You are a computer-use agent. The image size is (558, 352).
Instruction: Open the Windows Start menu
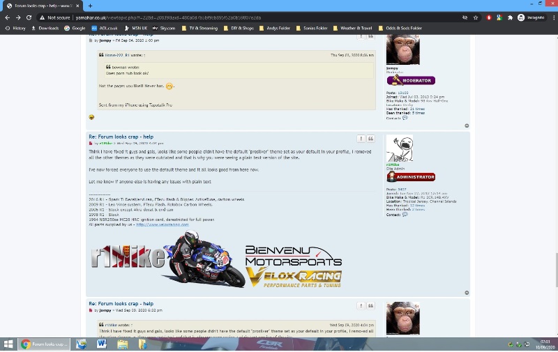8,344
